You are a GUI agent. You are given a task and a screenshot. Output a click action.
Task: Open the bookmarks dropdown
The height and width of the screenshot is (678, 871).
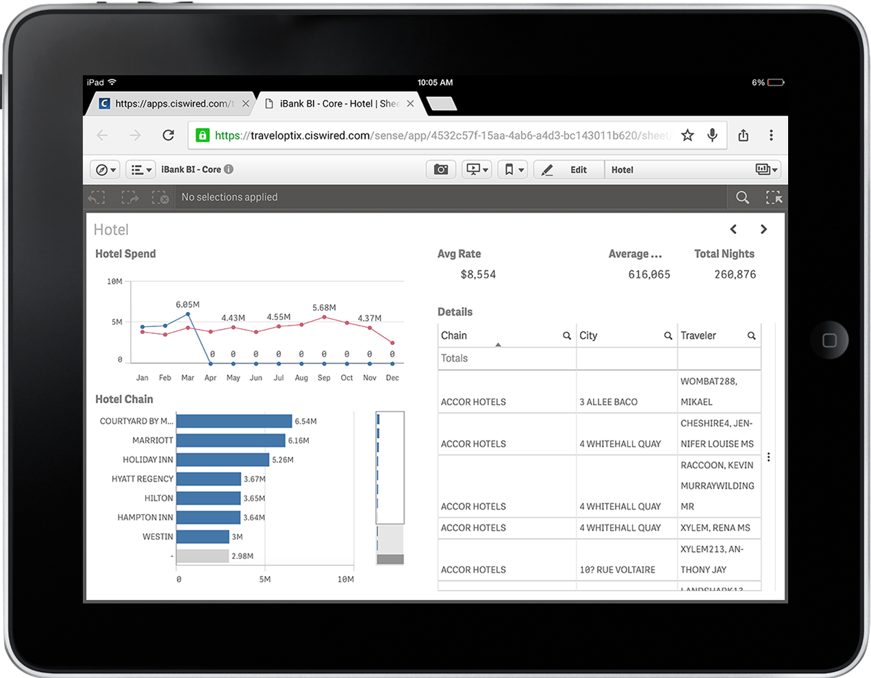click(512, 170)
